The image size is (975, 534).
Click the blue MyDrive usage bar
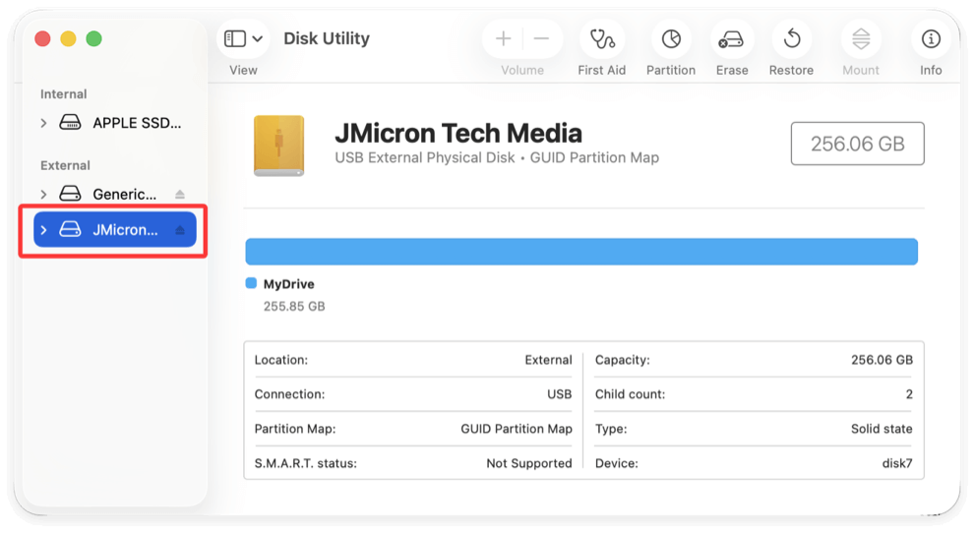point(581,252)
